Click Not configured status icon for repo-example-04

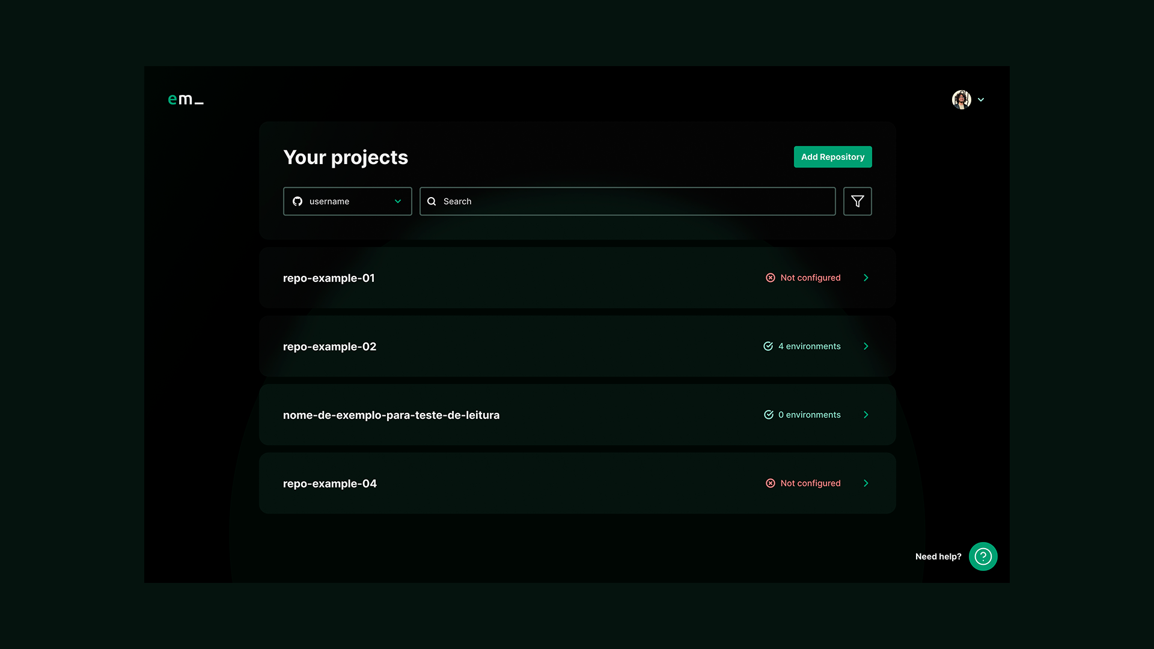(x=771, y=483)
